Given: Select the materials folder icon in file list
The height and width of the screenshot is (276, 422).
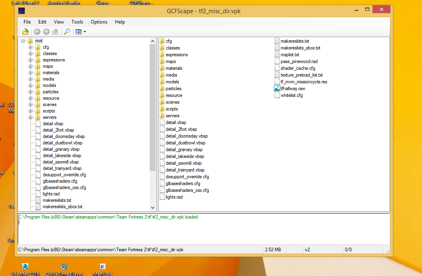Looking at the screenshot, I should click(x=162, y=68).
